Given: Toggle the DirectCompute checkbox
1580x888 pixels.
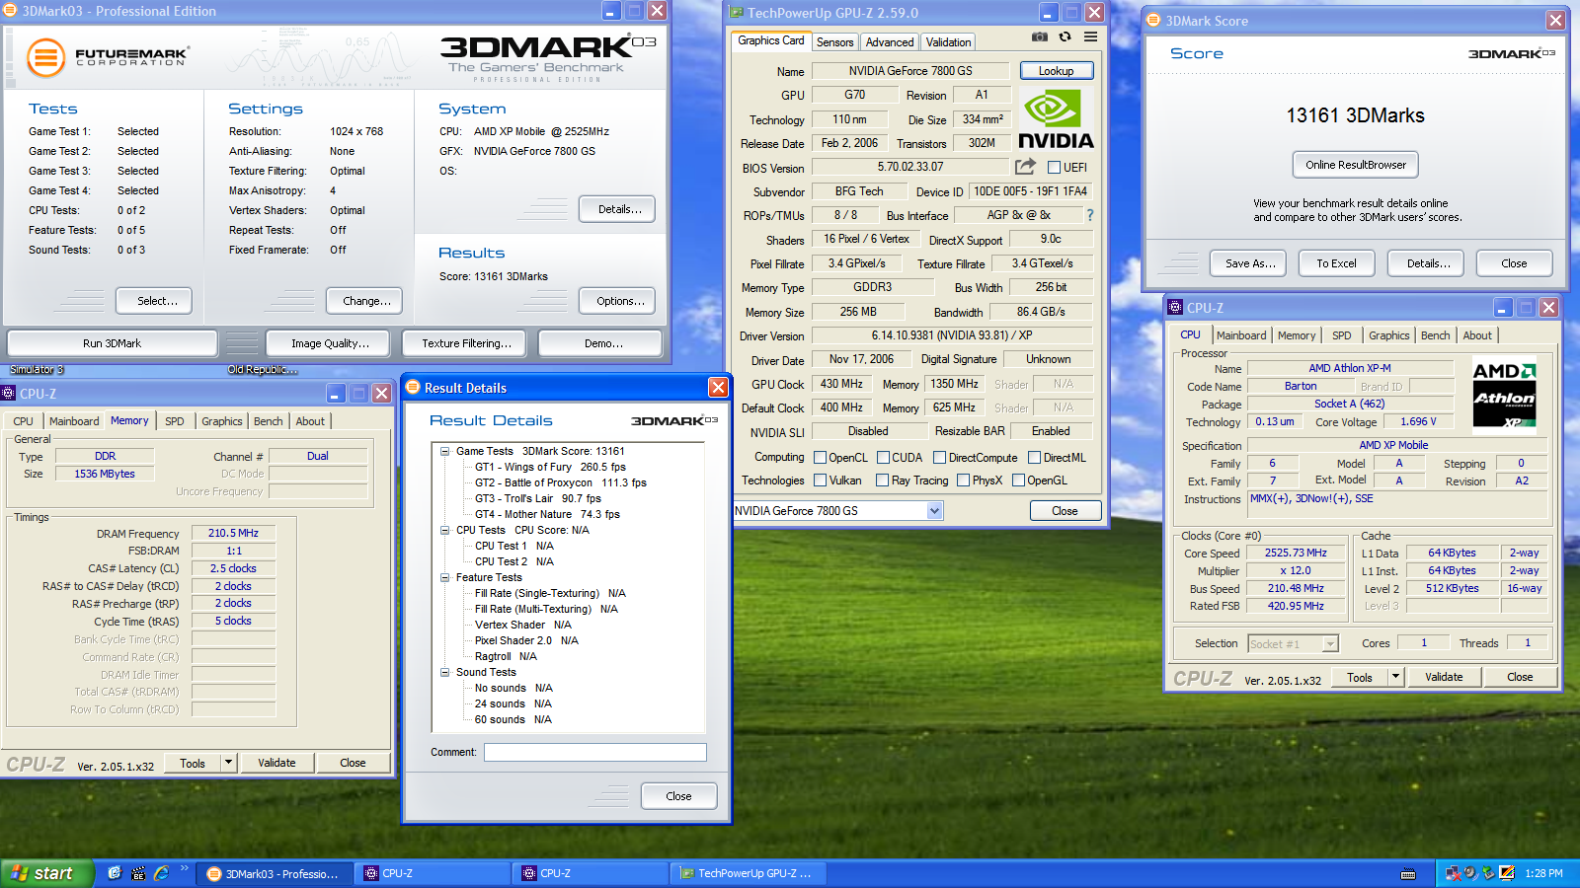Looking at the screenshot, I should pyautogui.click(x=940, y=458).
